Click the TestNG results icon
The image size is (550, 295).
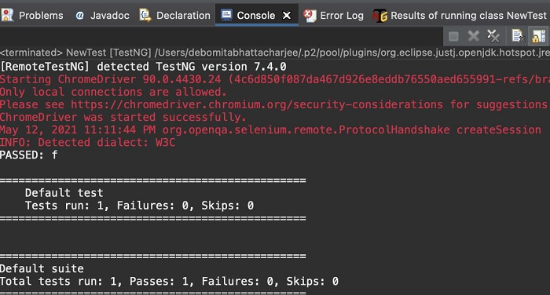pyautogui.click(x=379, y=16)
